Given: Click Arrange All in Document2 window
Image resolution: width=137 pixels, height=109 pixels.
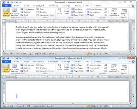Looking at the screenshot, I should [x=93, y=68].
